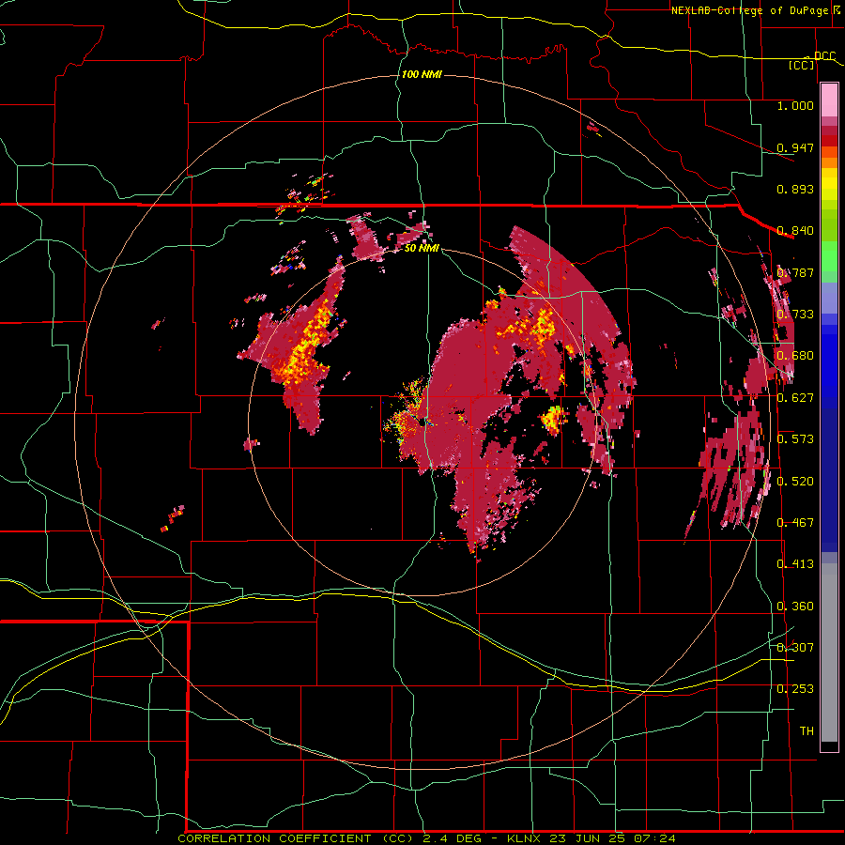This screenshot has height=845, width=845.
Task: Click the DCC label above the legend
Action: click(824, 56)
